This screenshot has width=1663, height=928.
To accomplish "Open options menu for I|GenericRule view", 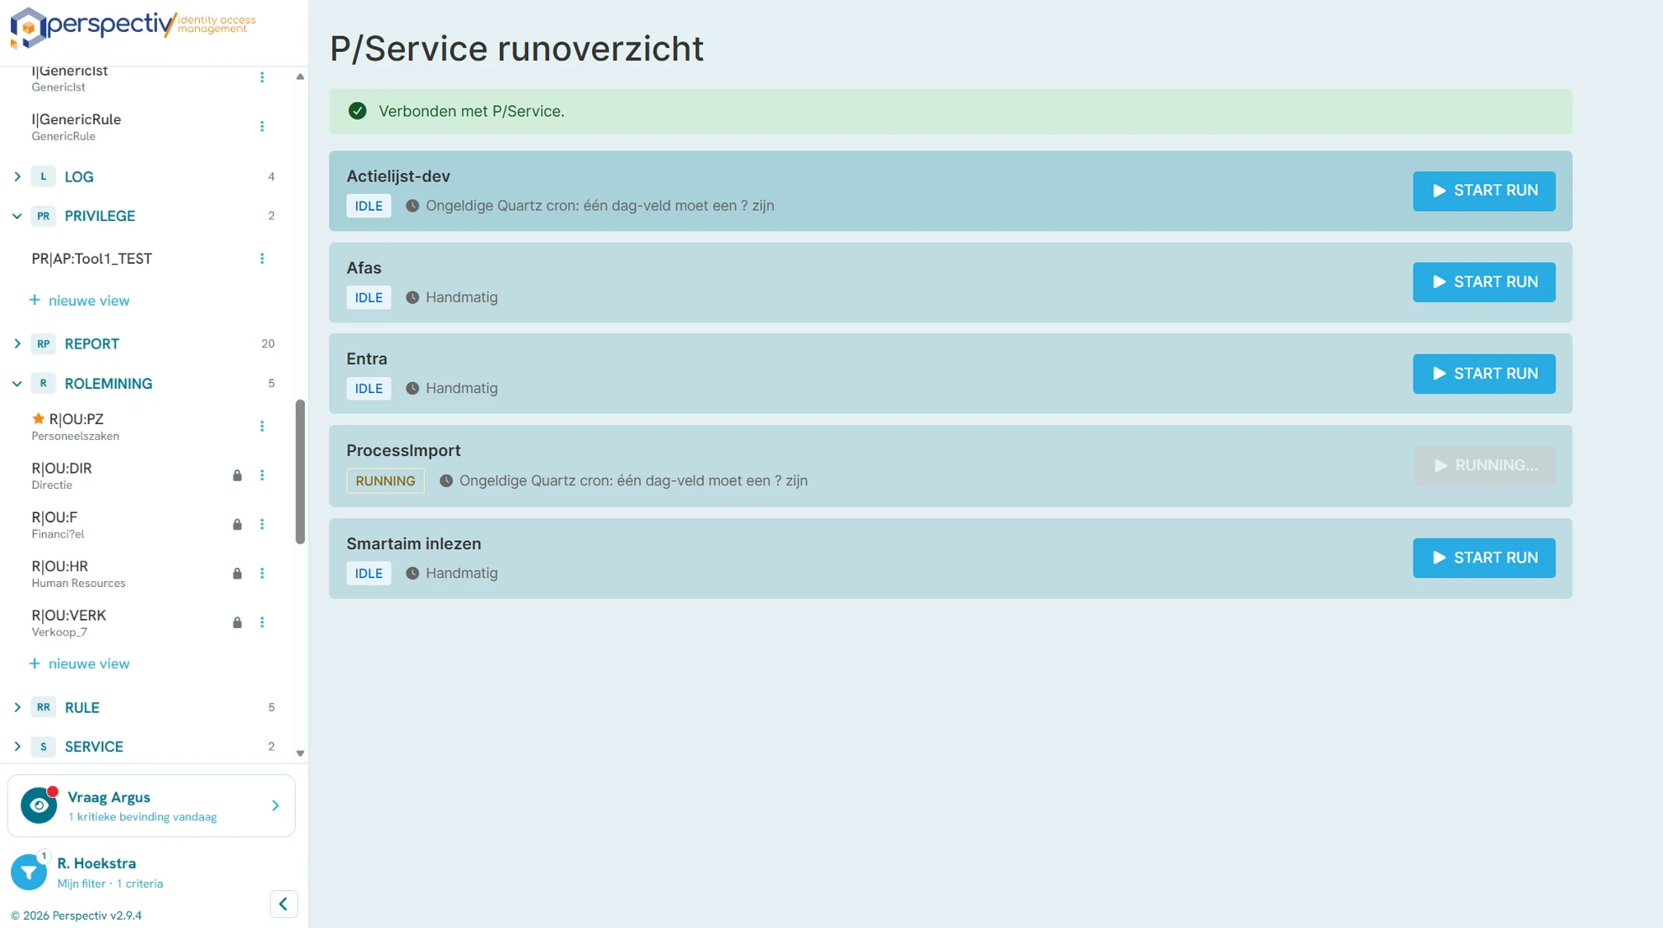I will 262,127.
